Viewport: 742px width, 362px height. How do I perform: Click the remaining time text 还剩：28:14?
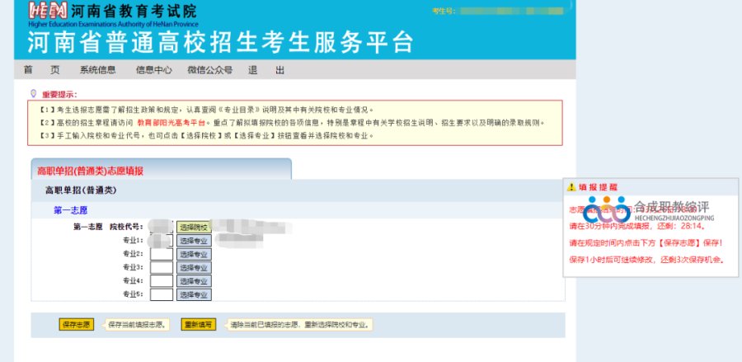[x=682, y=226]
